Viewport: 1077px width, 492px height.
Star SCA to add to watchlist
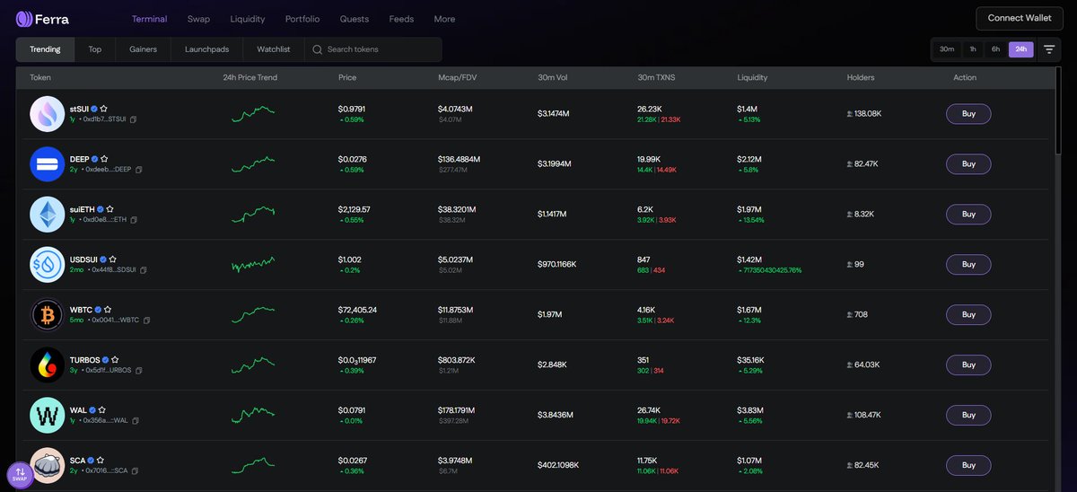pyautogui.click(x=99, y=460)
